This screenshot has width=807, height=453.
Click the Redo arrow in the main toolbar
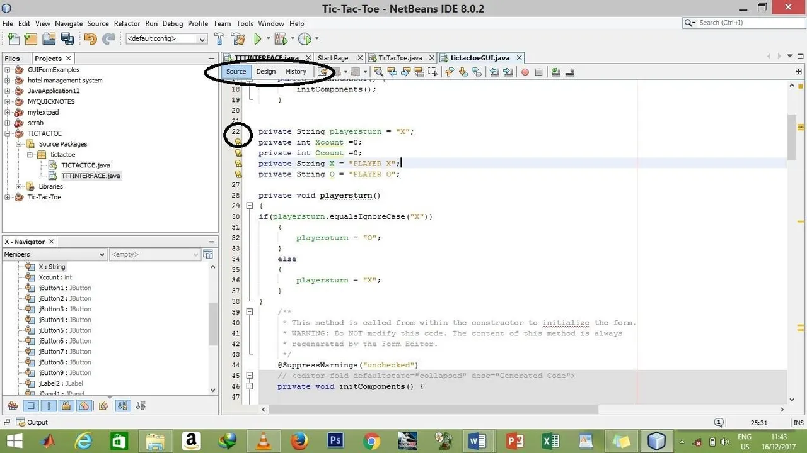(108, 39)
